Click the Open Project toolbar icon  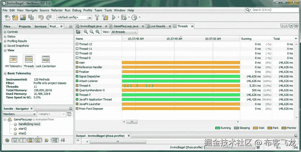tap(23, 17)
